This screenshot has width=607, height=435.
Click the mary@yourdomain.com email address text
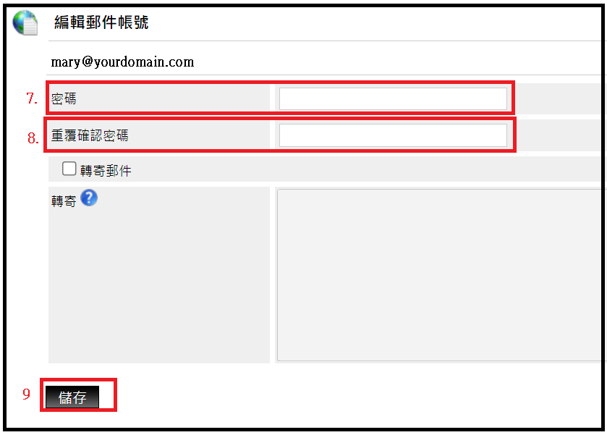(x=122, y=62)
